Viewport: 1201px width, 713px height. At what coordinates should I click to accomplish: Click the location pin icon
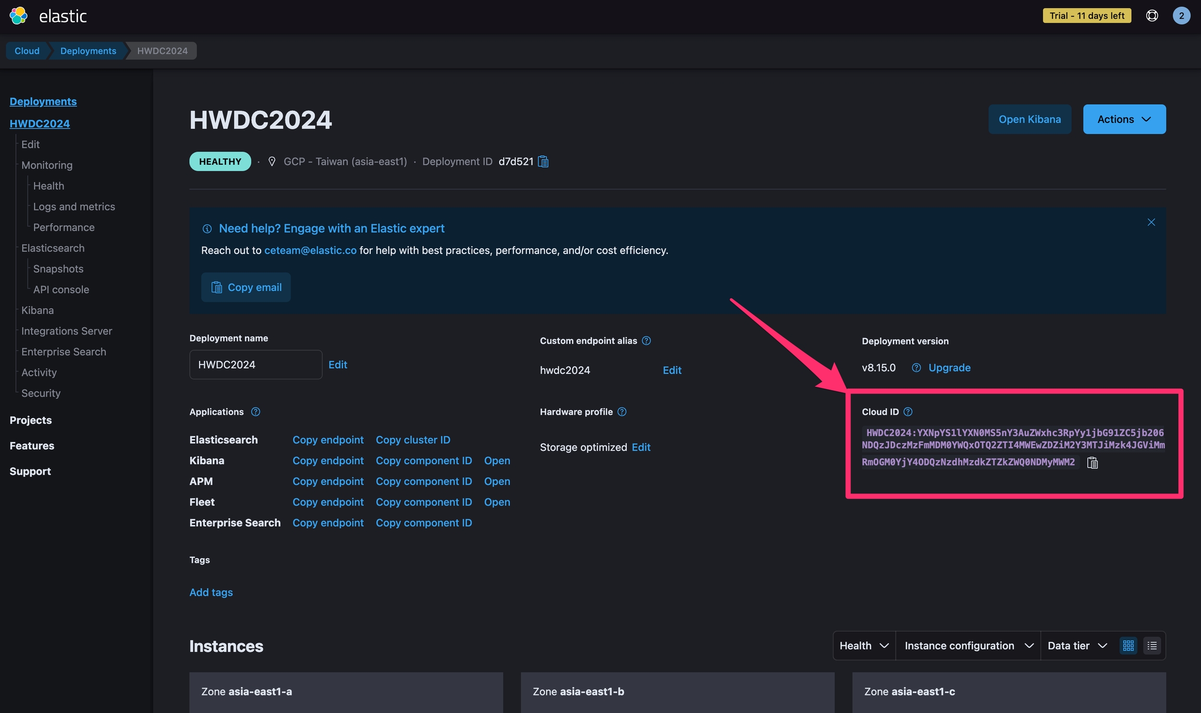pos(272,162)
